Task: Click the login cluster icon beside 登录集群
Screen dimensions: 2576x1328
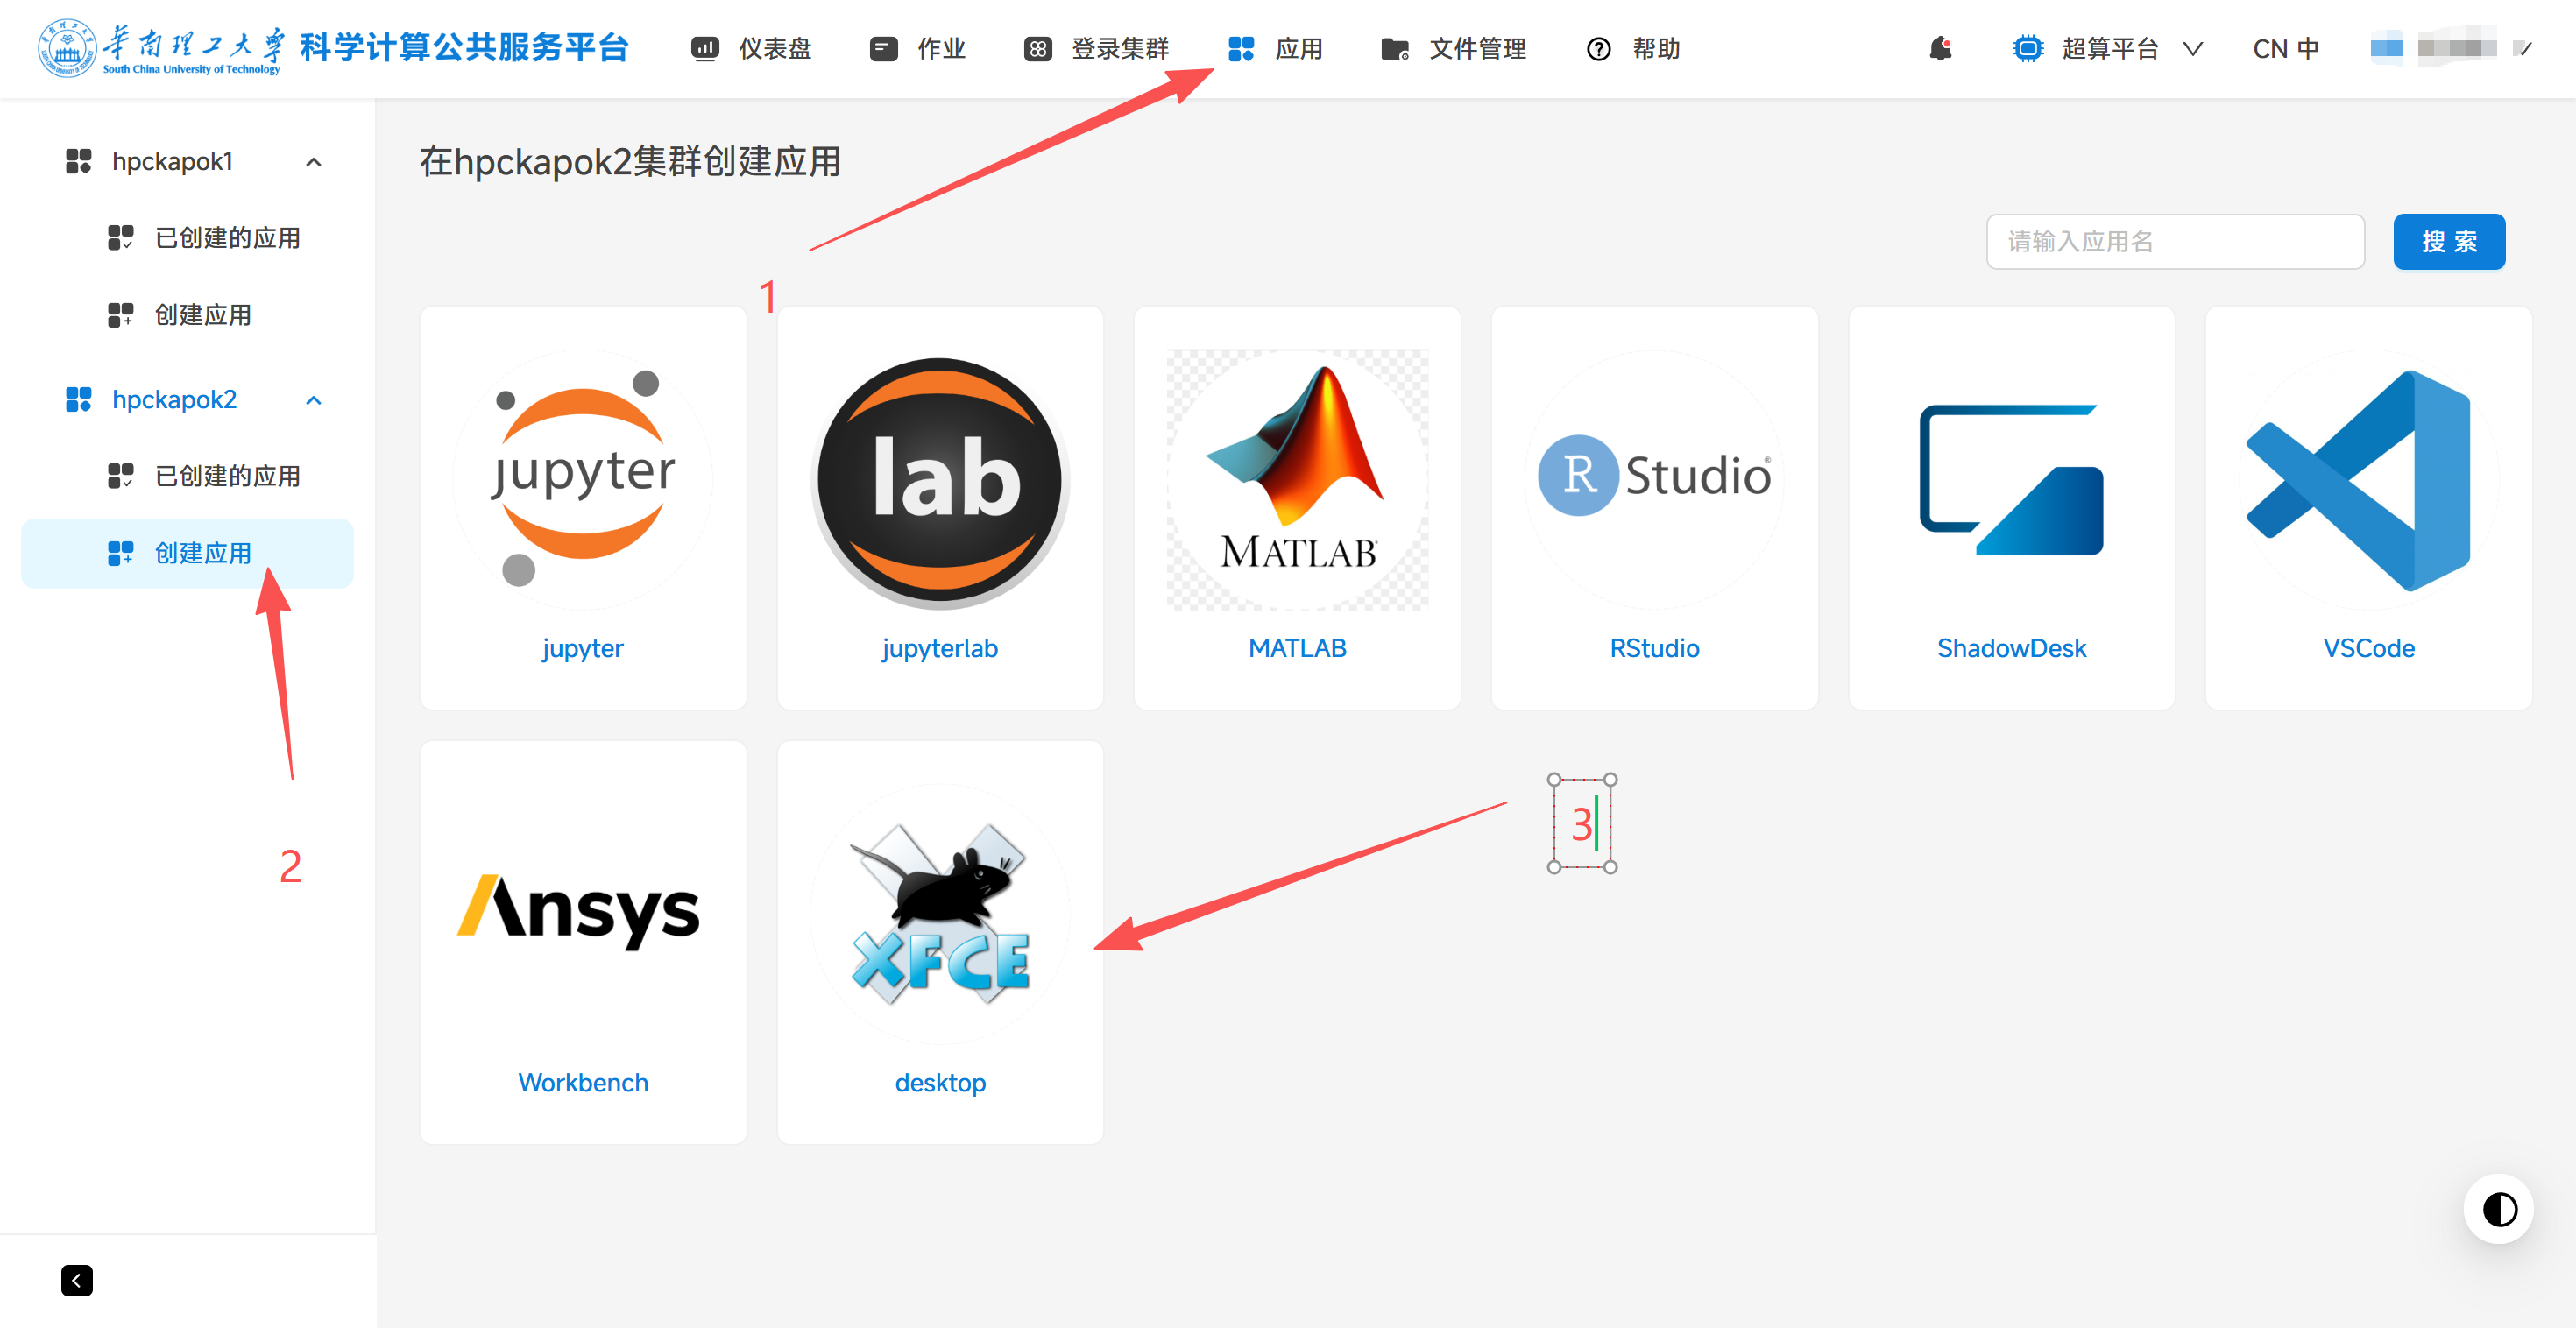Action: pyautogui.click(x=1038, y=48)
